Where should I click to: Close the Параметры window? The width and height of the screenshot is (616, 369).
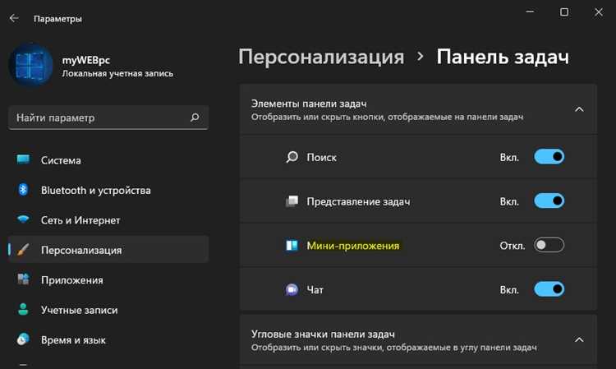598,12
